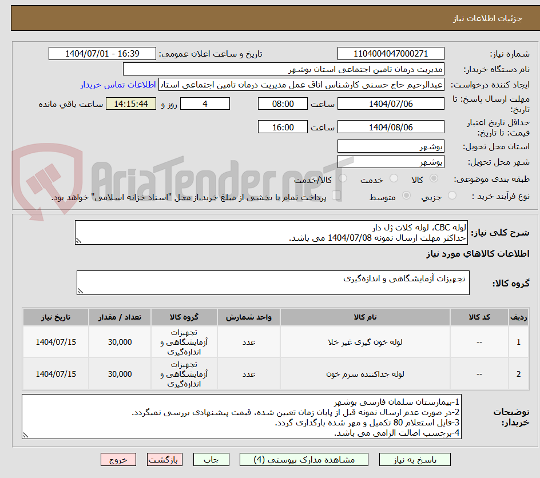
Task: Click column header 'کد کالا'
Action: point(479,317)
